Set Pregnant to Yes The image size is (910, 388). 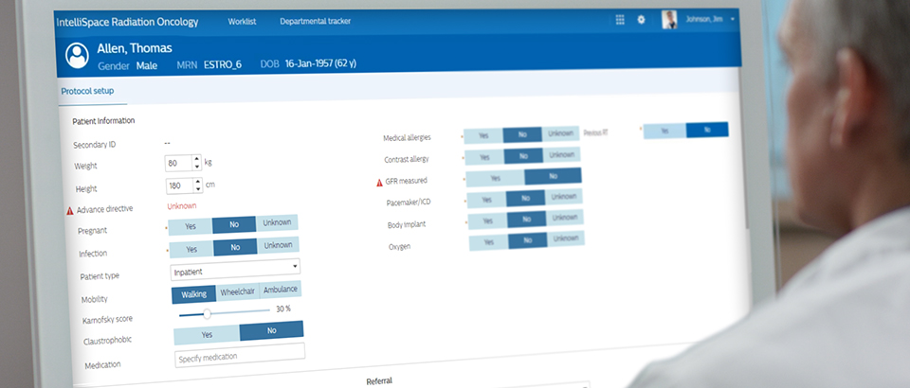pos(191,224)
